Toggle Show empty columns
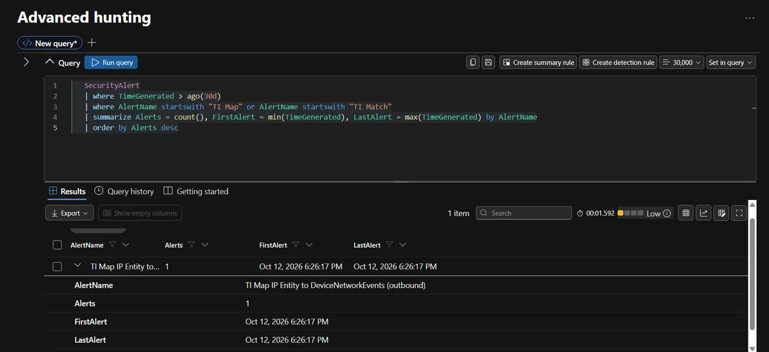The width and height of the screenshot is (769, 352). [140, 213]
